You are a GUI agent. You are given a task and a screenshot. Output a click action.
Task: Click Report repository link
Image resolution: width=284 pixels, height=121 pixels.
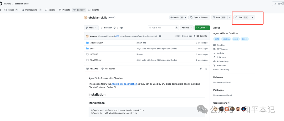221,69
